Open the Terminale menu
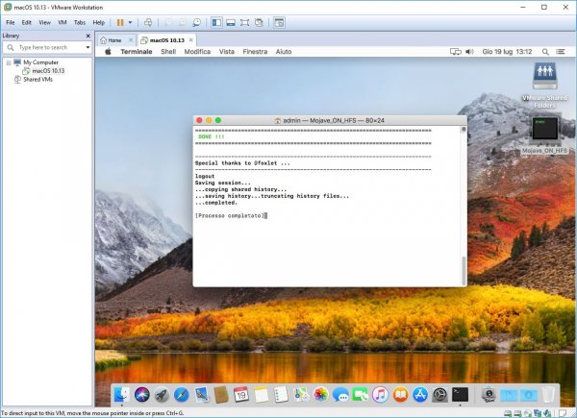Screen dimensions: 577x418 pos(137,52)
